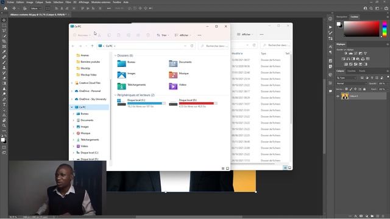This screenshot has width=390, height=219.
Task: Switch to the Calques tab
Action: [340, 71]
